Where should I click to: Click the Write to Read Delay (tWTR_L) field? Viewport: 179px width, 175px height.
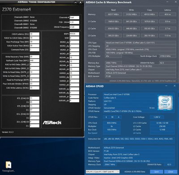[34, 72]
